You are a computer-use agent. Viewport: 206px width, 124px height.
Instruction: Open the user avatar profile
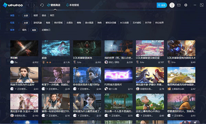click(x=172, y=5)
